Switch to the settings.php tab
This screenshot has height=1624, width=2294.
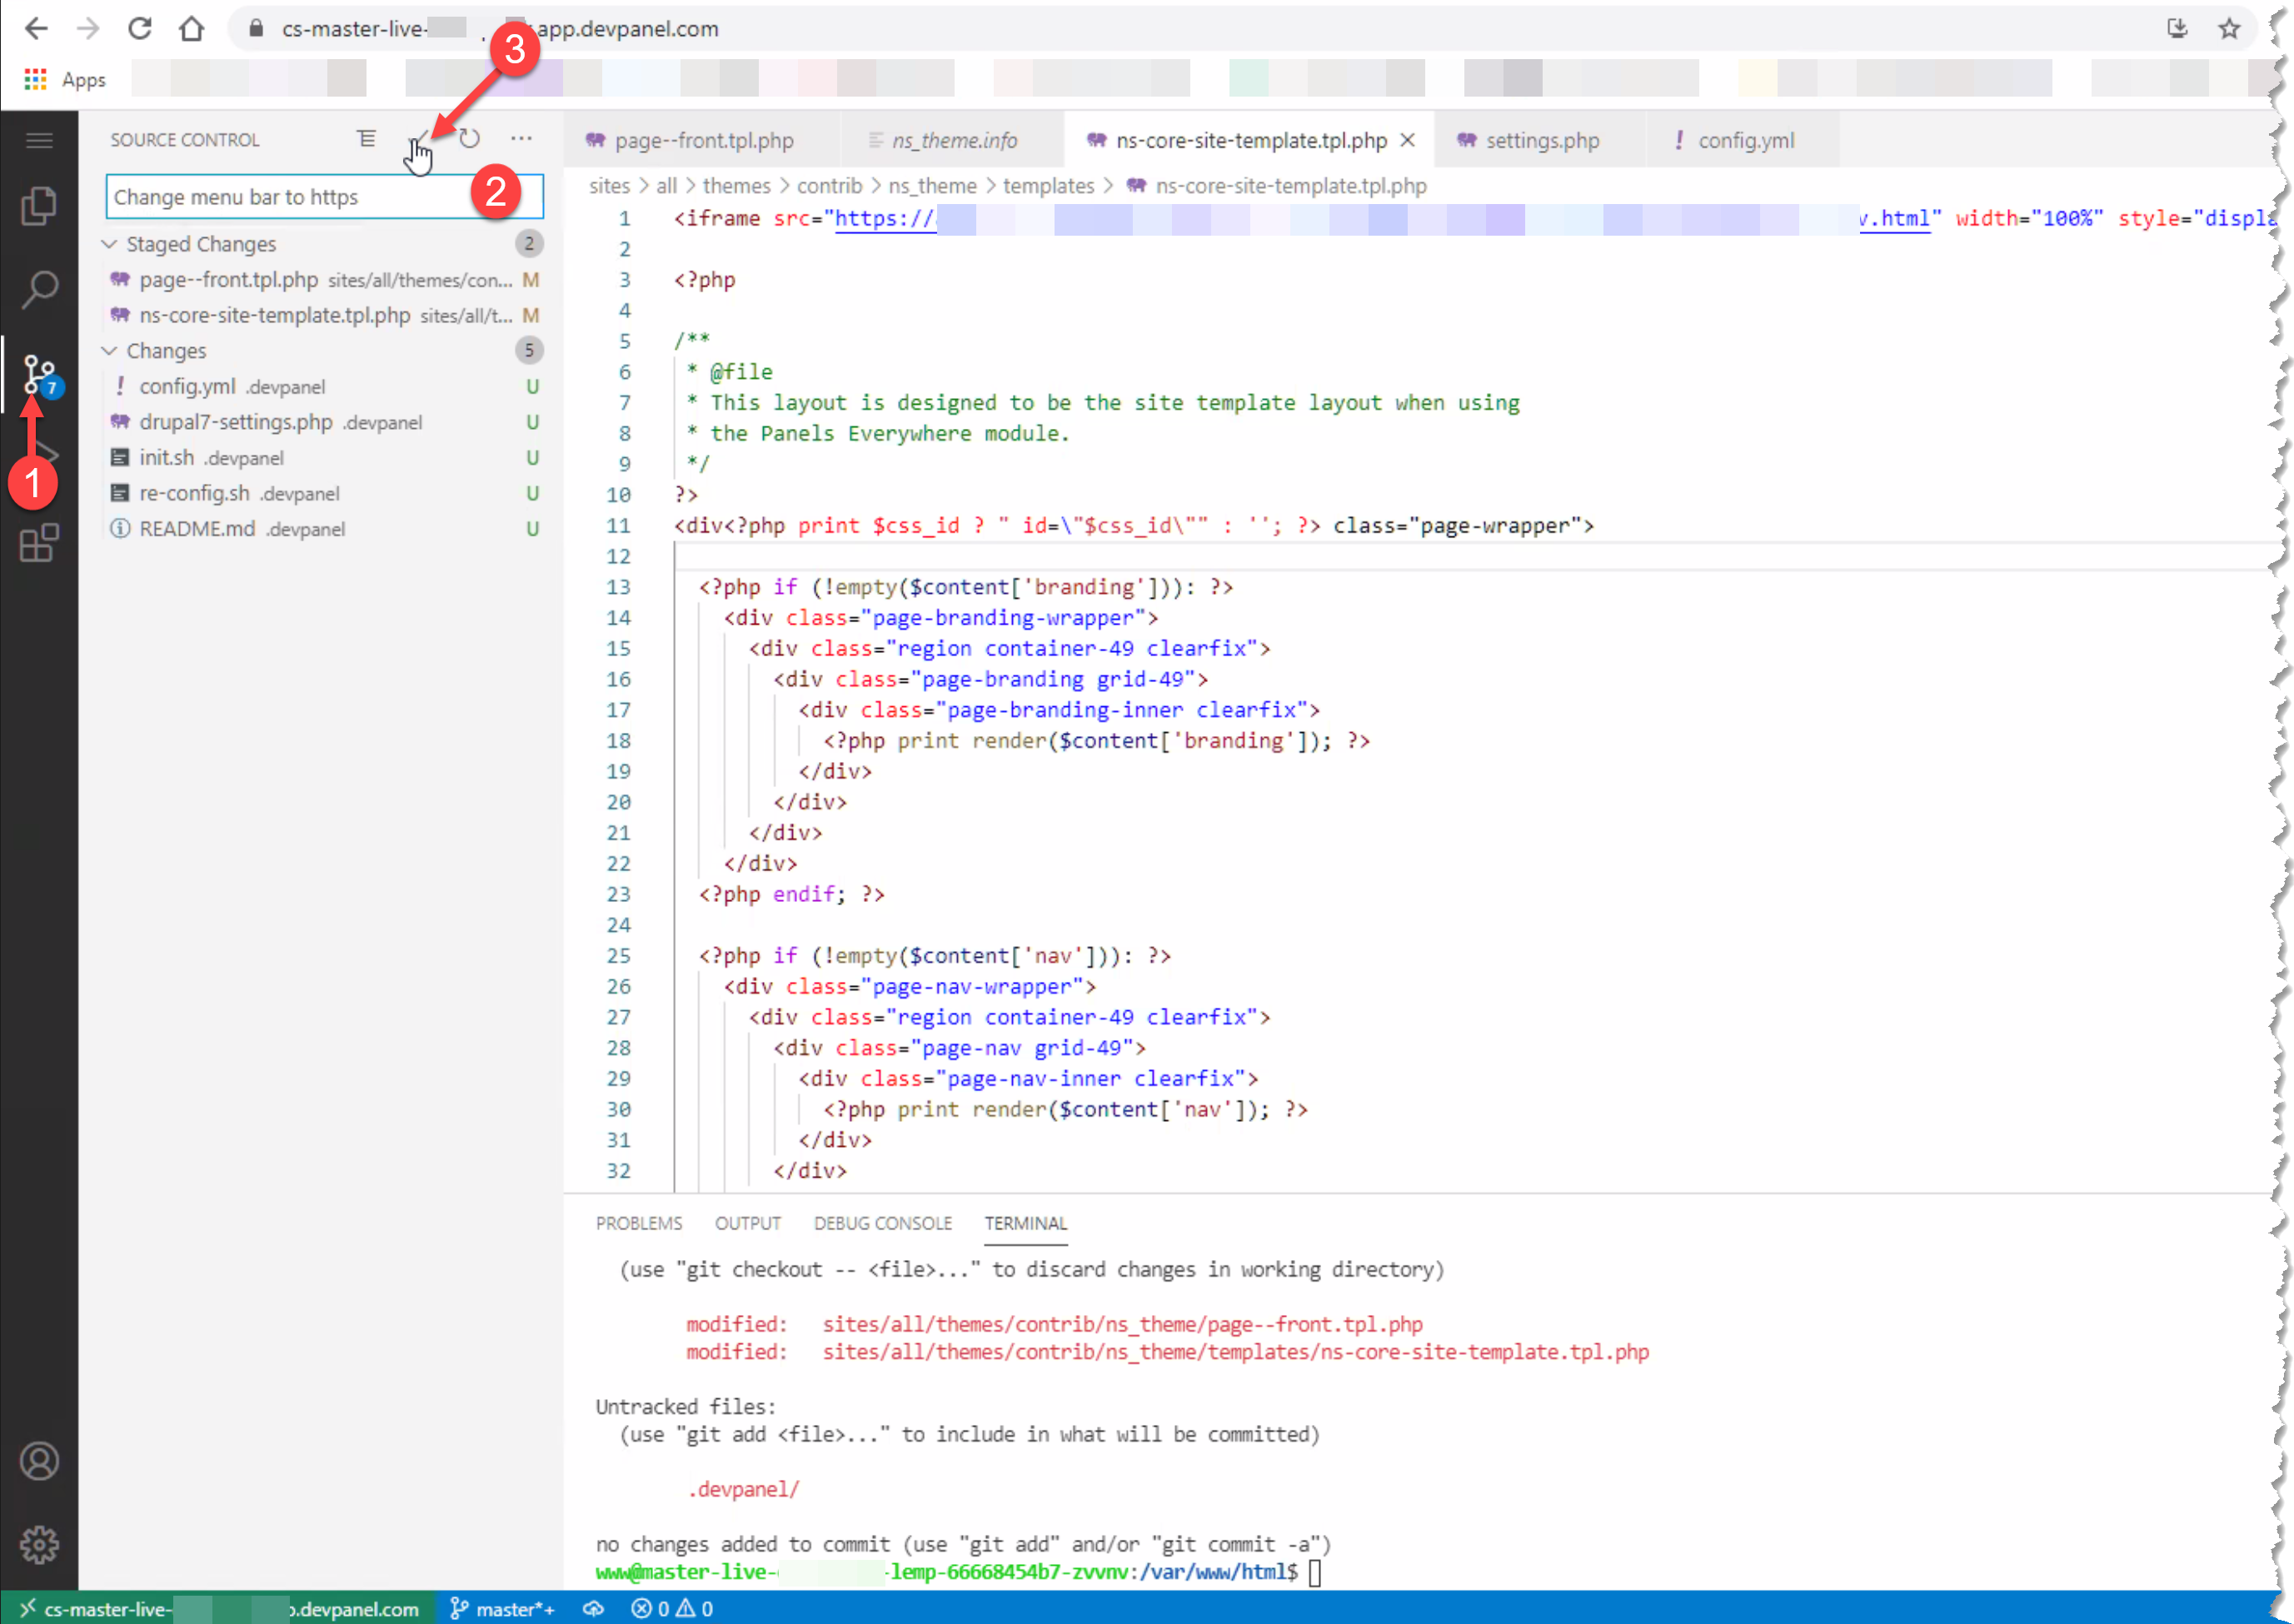coord(1541,140)
